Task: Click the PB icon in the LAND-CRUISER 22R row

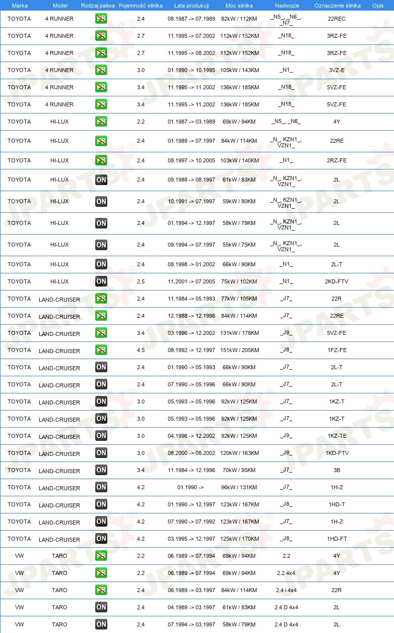Action: pyautogui.click(x=101, y=299)
